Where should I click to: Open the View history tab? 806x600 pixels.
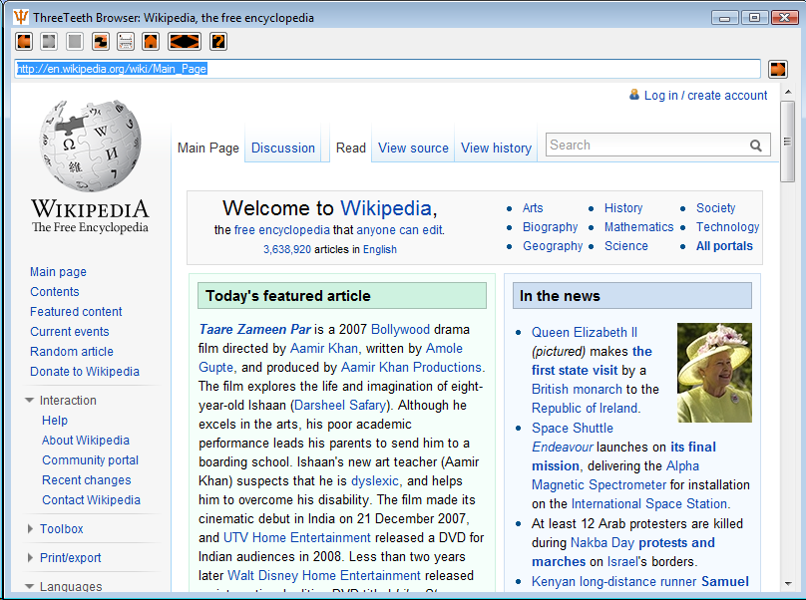pyautogui.click(x=496, y=148)
